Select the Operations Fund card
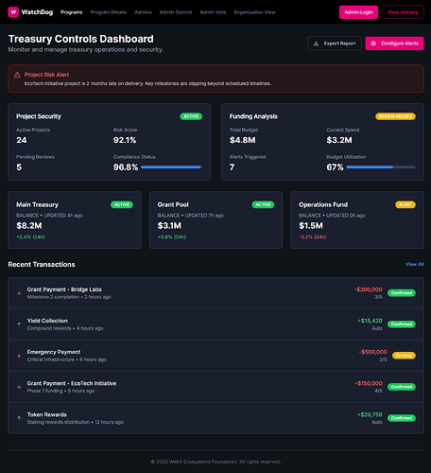This screenshot has height=473, width=431. (x=357, y=220)
